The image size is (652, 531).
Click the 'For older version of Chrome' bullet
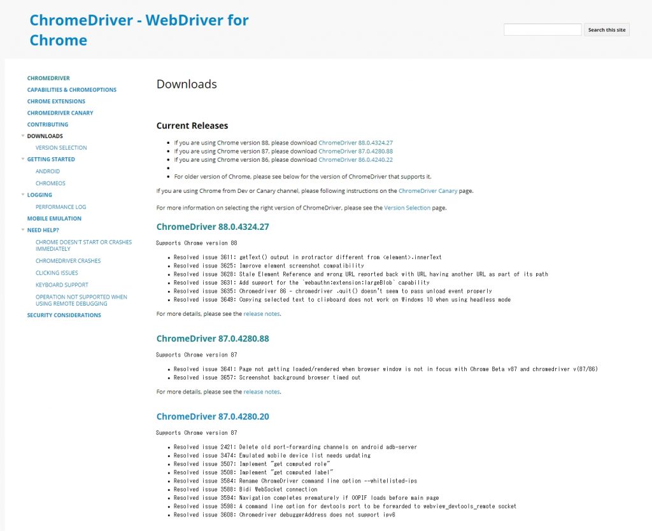point(302,177)
